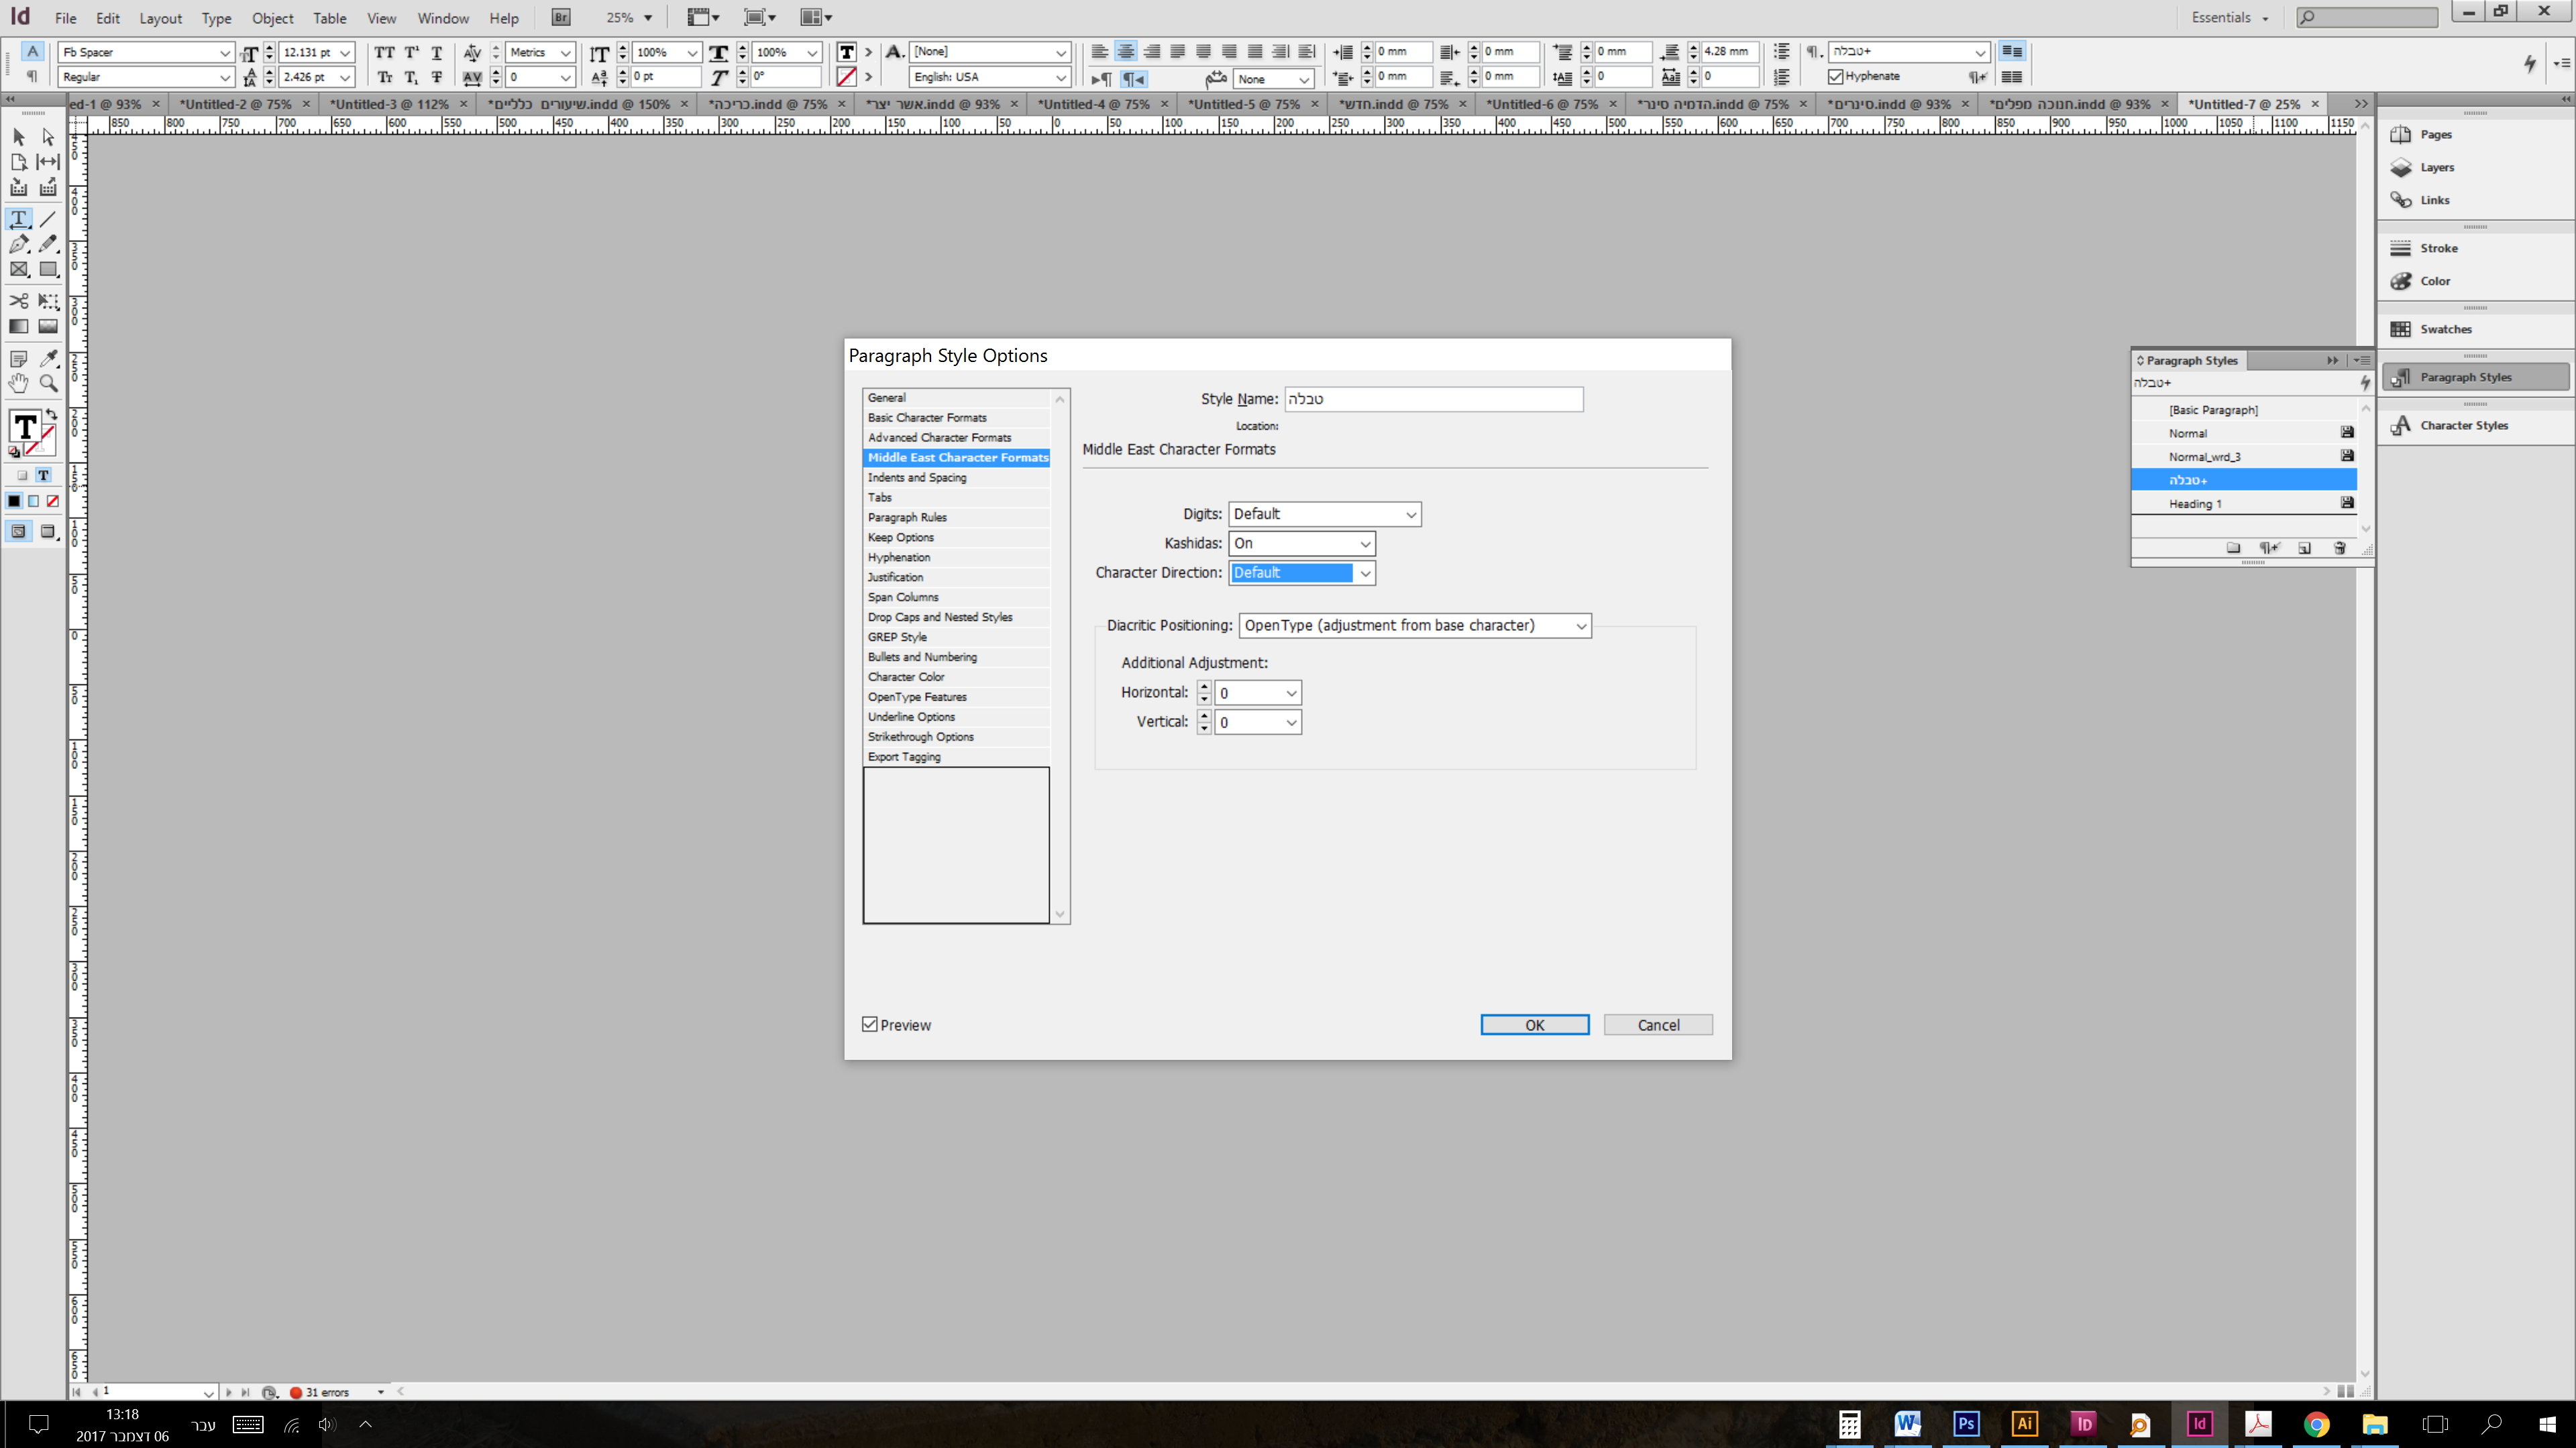Viewport: 2576px width, 1448px height.
Task: Choose the Selection arrow tool
Action: pyautogui.click(x=18, y=137)
